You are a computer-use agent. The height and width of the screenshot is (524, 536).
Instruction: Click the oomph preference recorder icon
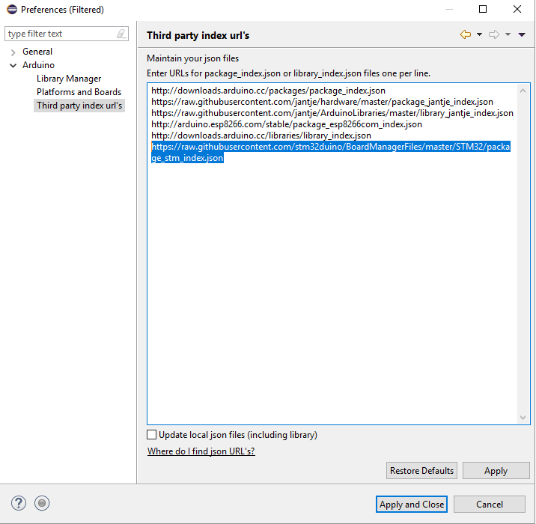point(43,503)
